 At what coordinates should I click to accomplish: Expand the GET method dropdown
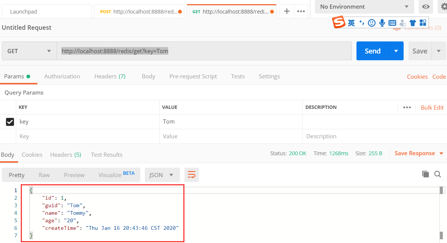pos(29,51)
